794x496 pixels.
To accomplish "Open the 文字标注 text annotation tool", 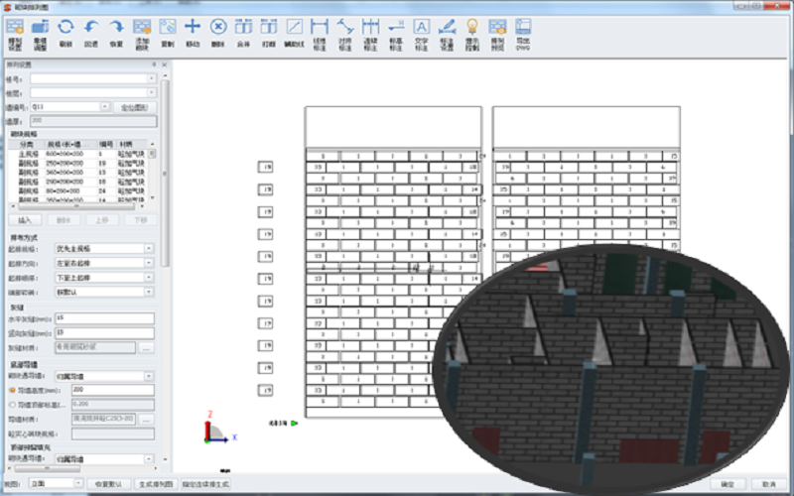I will coord(421,35).
